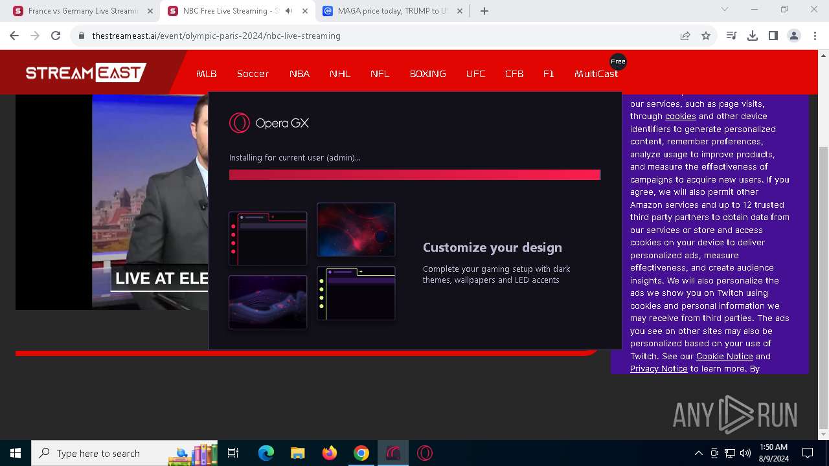The height and width of the screenshot is (466, 829).
Task: Click the cookies link in privacy notice
Action: pyautogui.click(x=680, y=116)
